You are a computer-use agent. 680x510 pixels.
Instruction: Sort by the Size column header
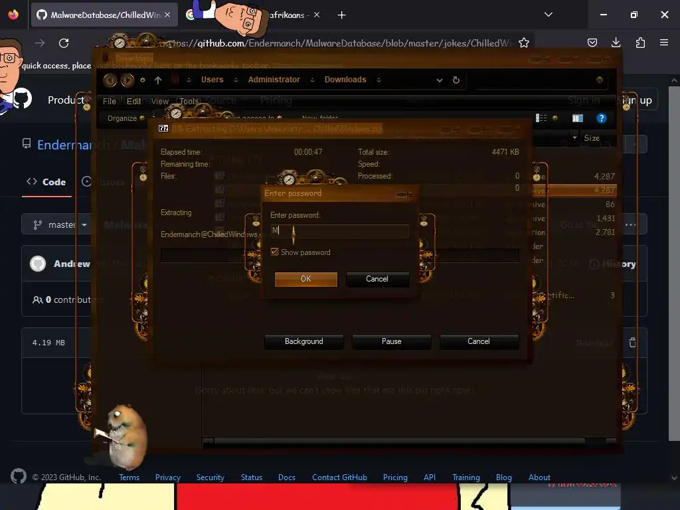pos(592,138)
